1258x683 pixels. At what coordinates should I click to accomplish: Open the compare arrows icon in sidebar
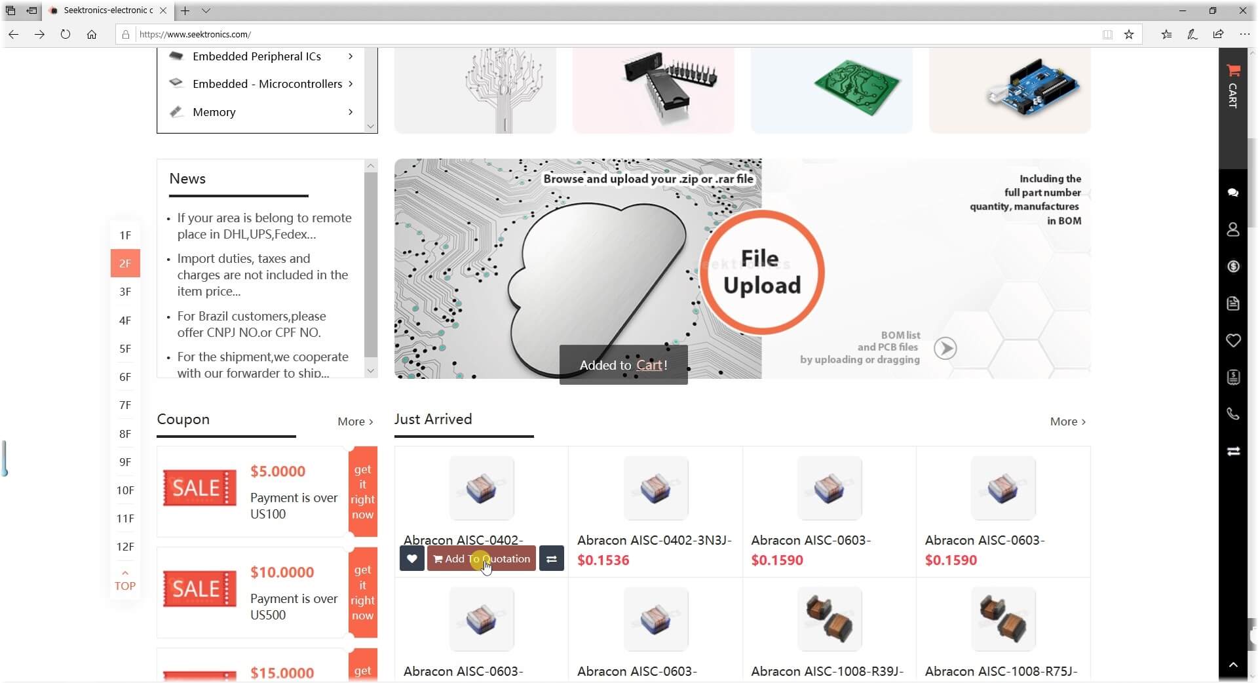(x=1233, y=451)
